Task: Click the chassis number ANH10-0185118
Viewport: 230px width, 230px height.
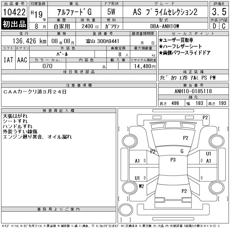Action: [x=193, y=91]
